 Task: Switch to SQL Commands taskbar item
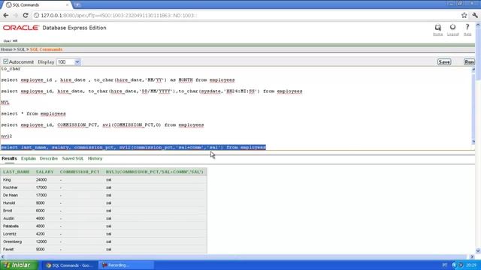pos(70,265)
